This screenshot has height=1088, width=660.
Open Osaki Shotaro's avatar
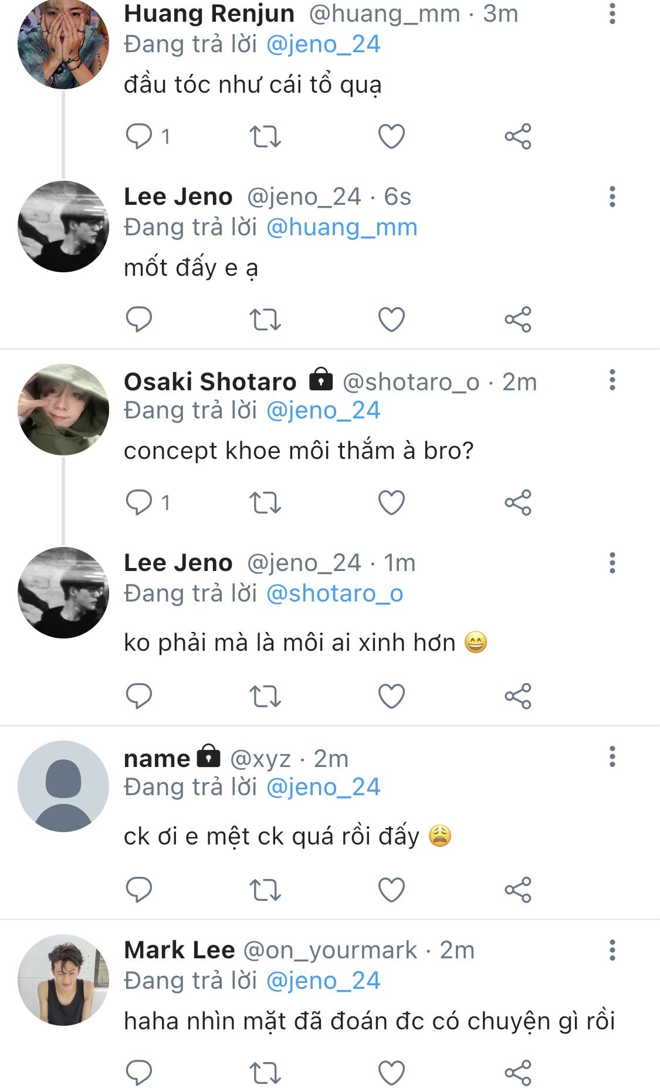63,410
